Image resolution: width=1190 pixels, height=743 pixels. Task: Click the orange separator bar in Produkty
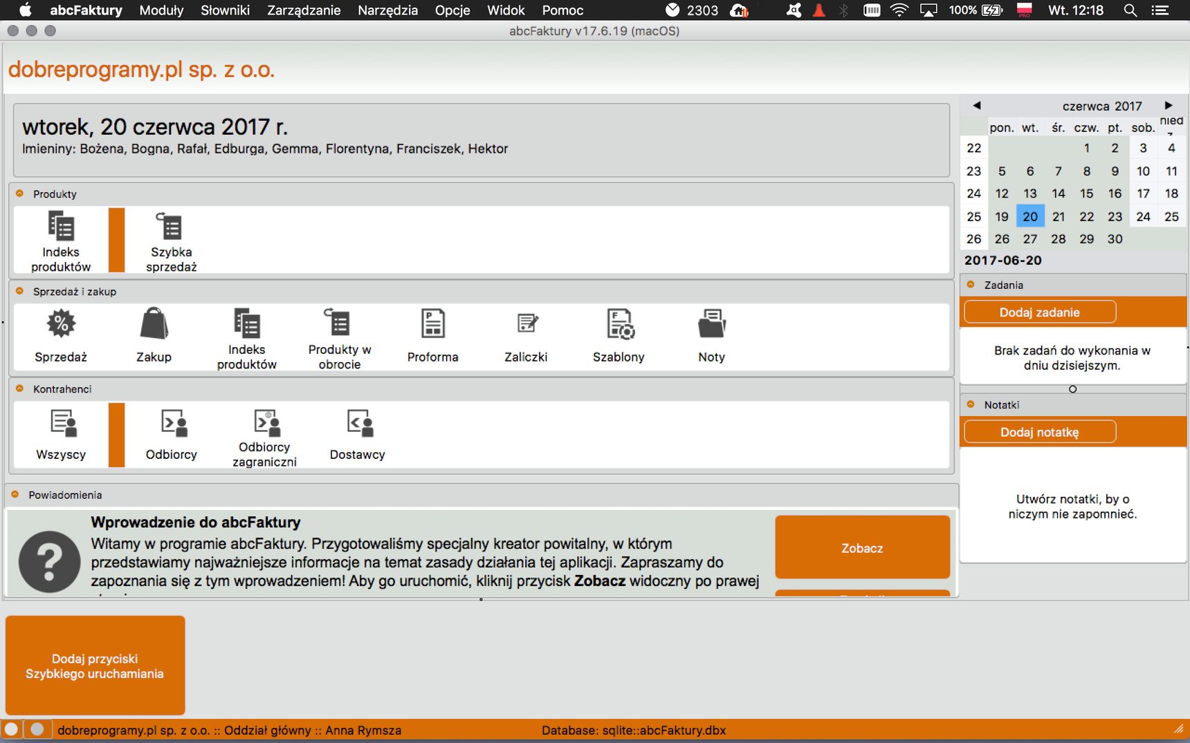point(117,240)
